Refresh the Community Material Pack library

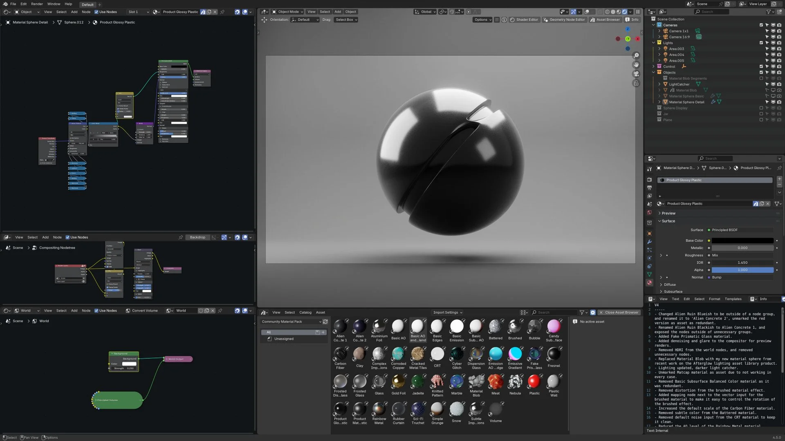[x=325, y=322]
